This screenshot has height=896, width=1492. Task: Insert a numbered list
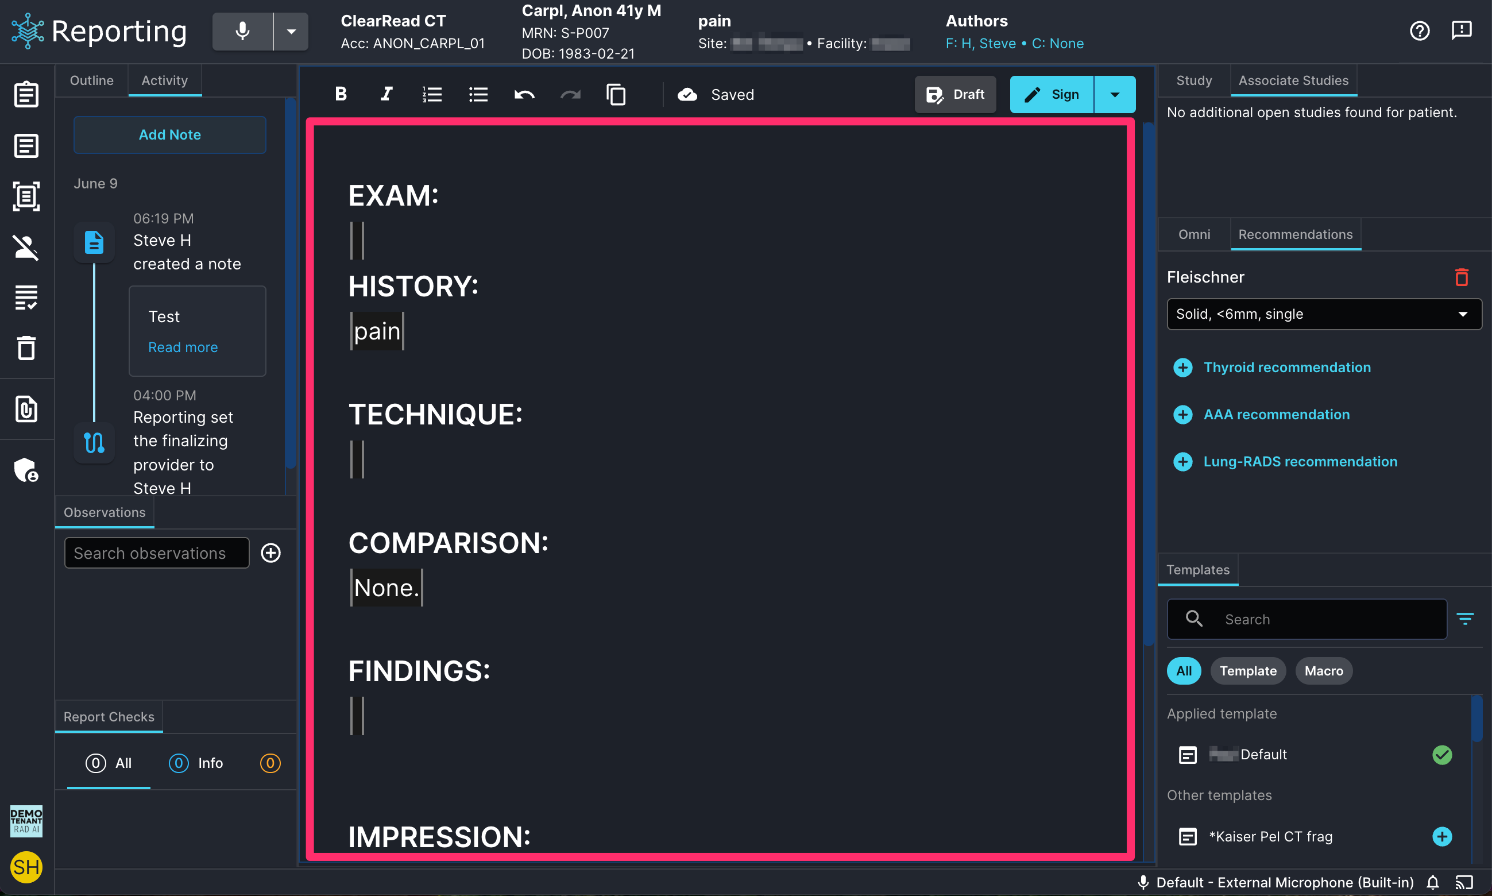click(x=432, y=94)
